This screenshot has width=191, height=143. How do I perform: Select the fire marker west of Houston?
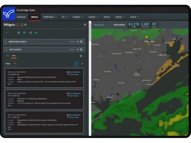pos(139,42)
